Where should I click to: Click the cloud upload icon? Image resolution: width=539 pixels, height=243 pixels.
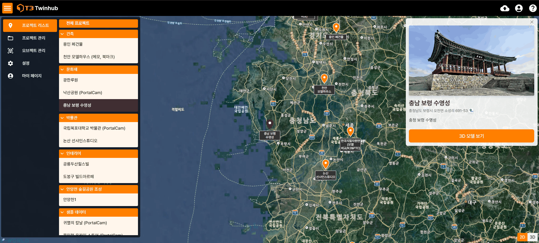click(505, 8)
